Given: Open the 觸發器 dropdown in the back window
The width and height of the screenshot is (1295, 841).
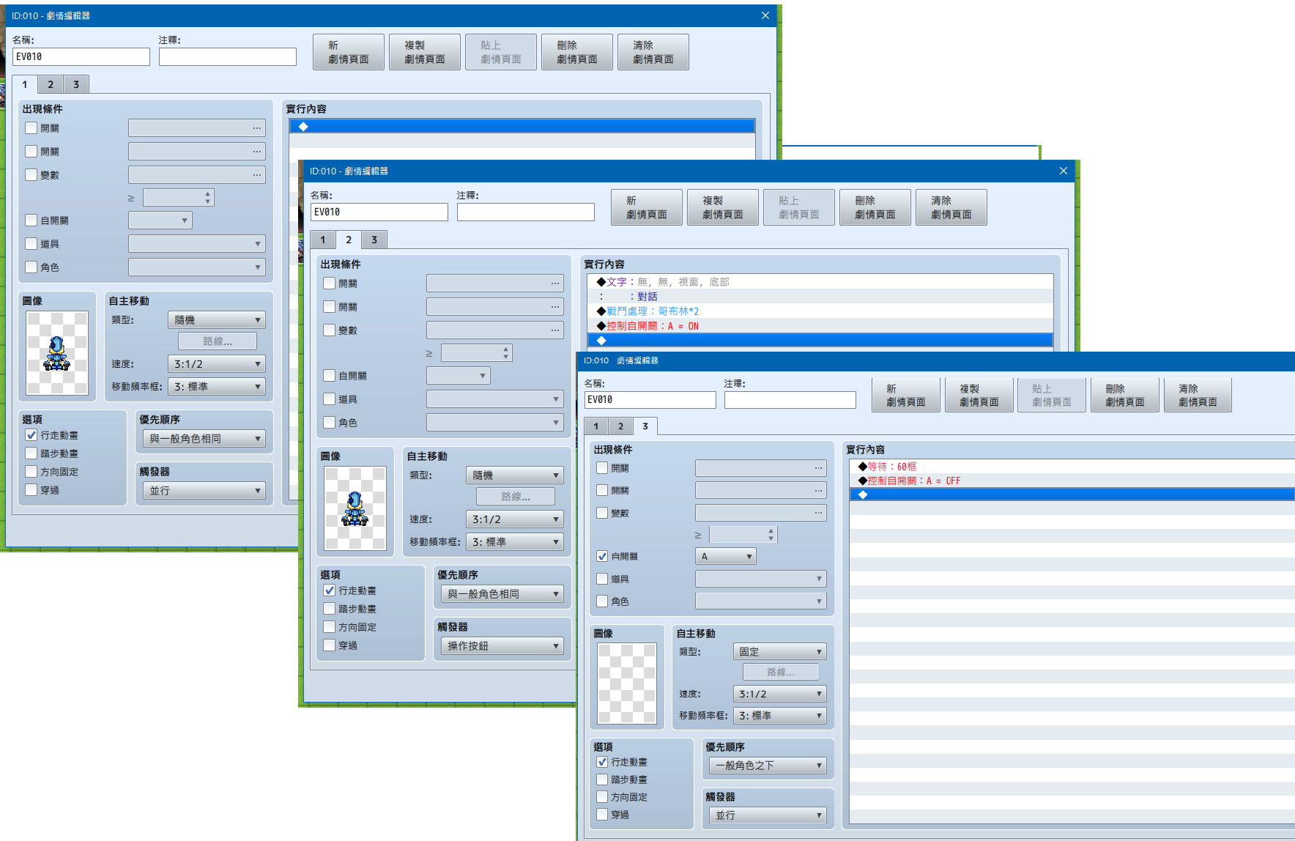Looking at the screenshot, I should (x=204, y=490).
